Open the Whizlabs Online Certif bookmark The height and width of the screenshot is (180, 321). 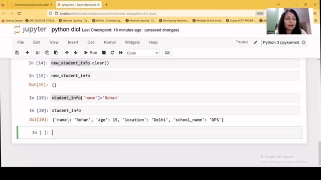pyautogui.click(x=208, y=20)
